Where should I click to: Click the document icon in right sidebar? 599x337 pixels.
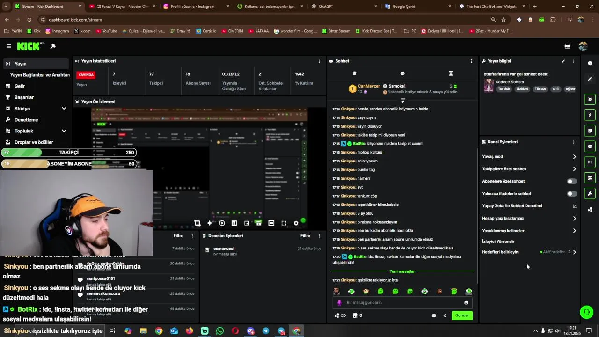point(590,131)
